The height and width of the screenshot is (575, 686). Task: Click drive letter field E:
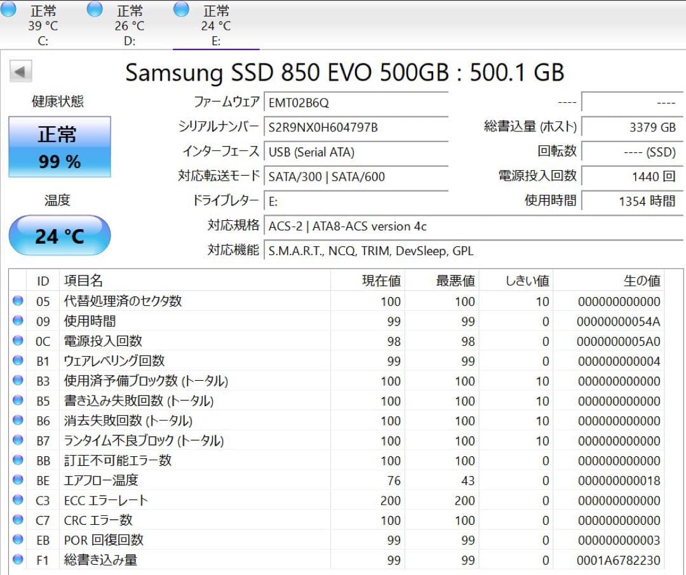[356, 202]
